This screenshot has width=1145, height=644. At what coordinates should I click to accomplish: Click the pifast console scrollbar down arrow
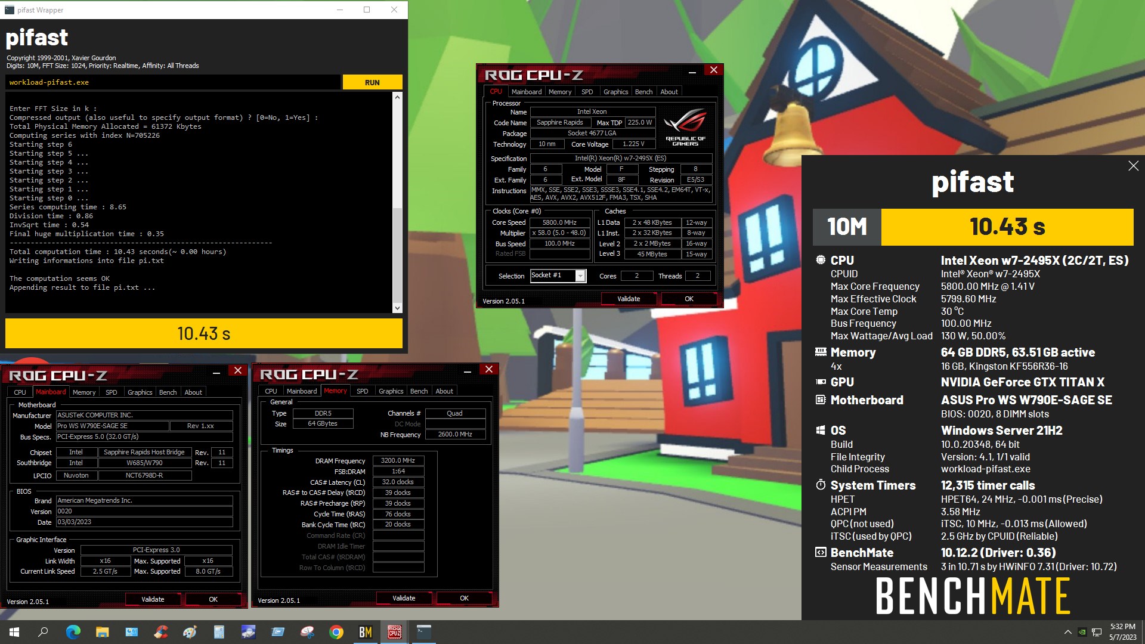pos(397,308)
